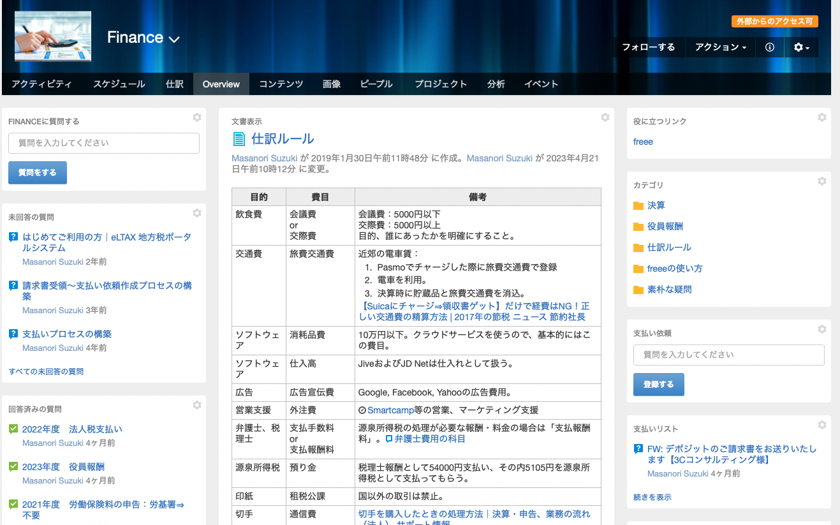
Task: Click the すべての未回答の質問 link
Action: [x=46, y=371]
